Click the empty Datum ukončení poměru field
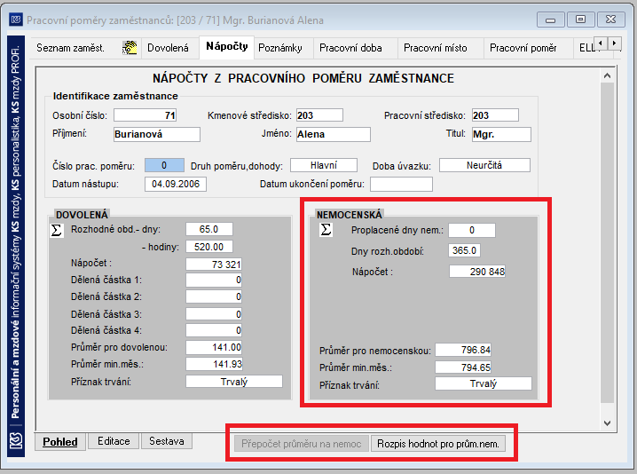Screen dimensions: 637x474 click(401, 184)
